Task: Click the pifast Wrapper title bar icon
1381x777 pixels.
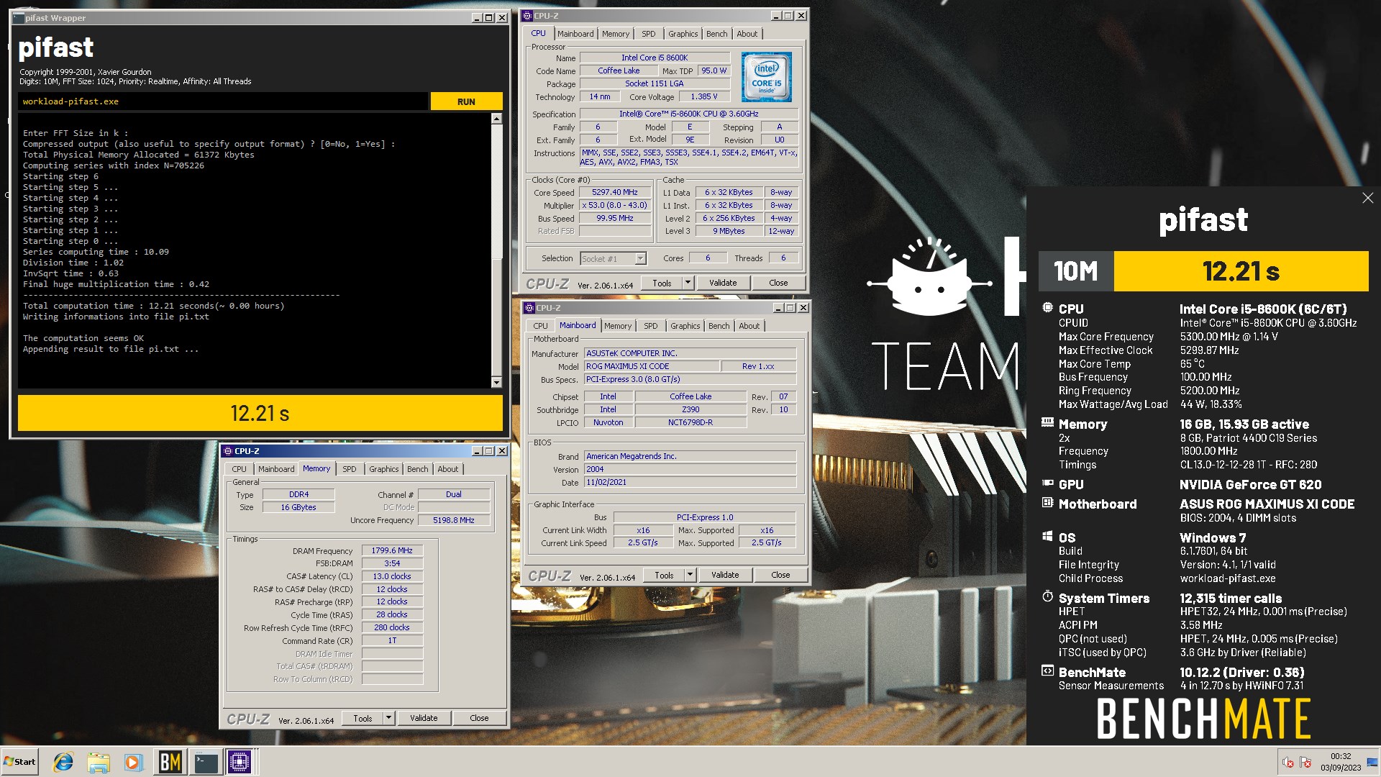Action: tap(18, 18)
